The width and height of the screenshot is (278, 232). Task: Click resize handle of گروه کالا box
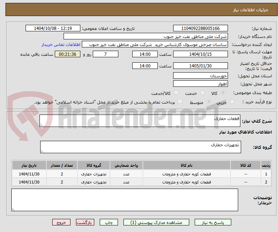(x=42, y=151)
